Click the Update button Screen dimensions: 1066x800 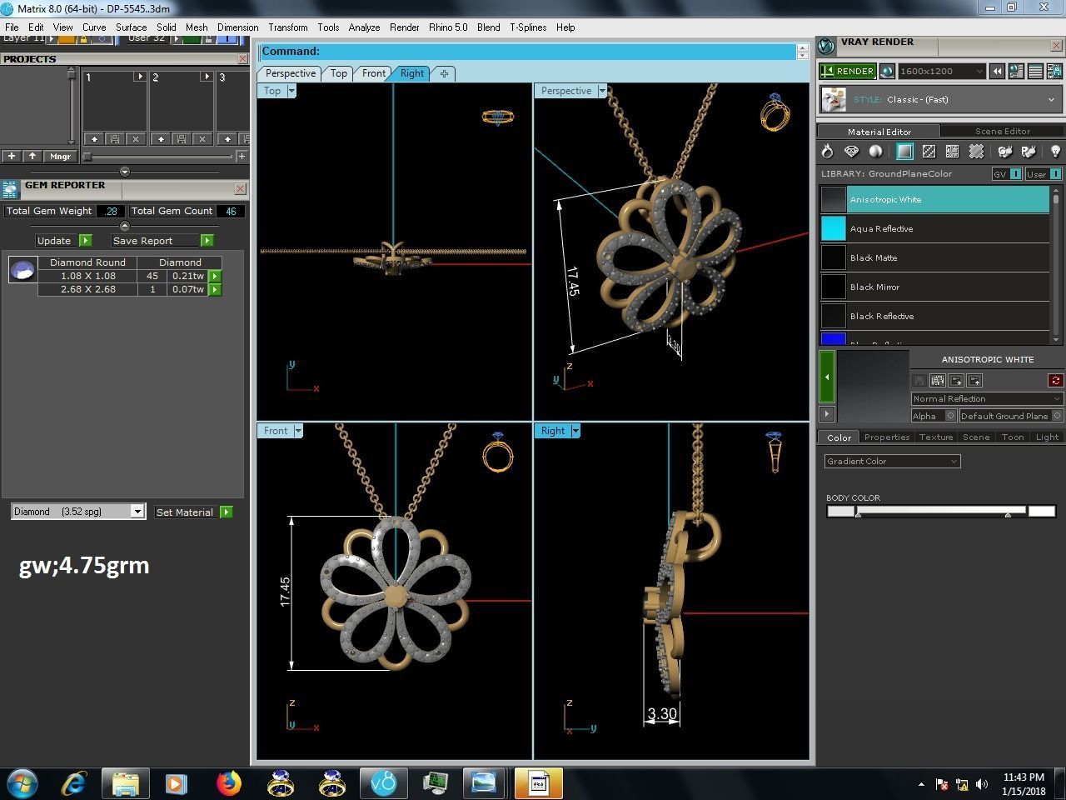[x=54, y=240]
